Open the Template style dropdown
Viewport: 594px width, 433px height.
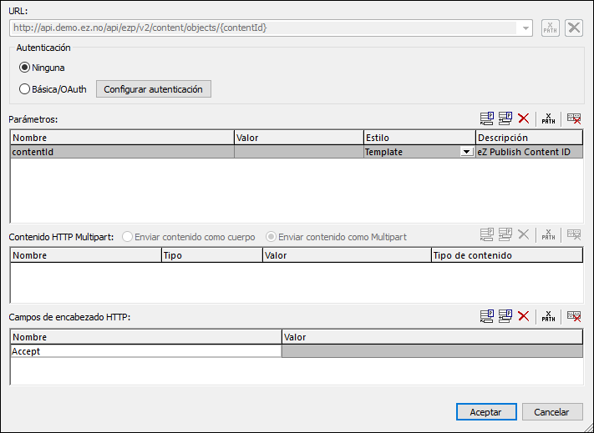tap(467, 152)
